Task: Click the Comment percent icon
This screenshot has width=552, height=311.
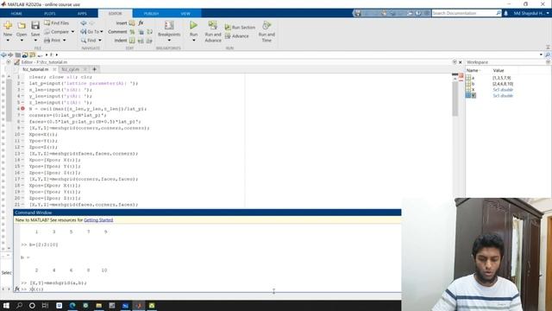Action: click(x=132, y=32)
